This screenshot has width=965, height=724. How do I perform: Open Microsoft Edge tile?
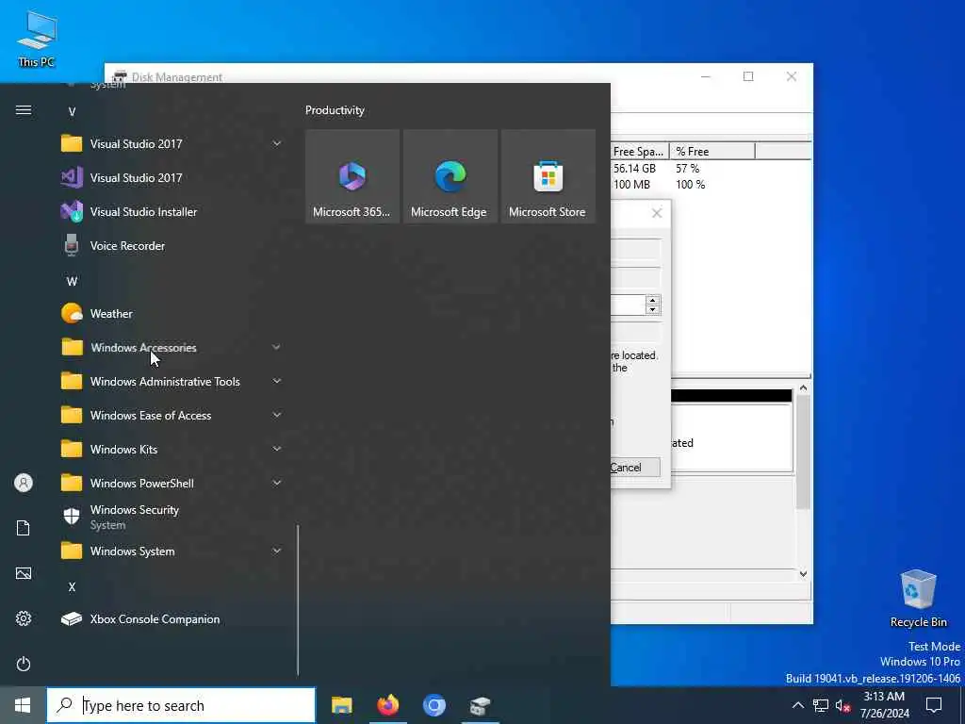click(450, 176)
